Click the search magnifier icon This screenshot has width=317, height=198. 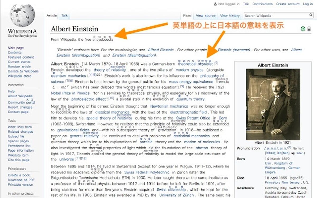311,16
